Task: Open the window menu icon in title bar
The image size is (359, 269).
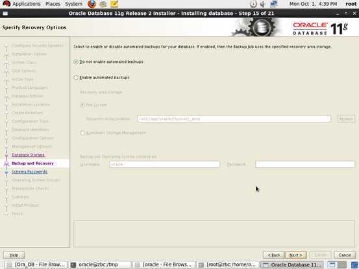Action: pyautogui.click(x=5, y=14)
